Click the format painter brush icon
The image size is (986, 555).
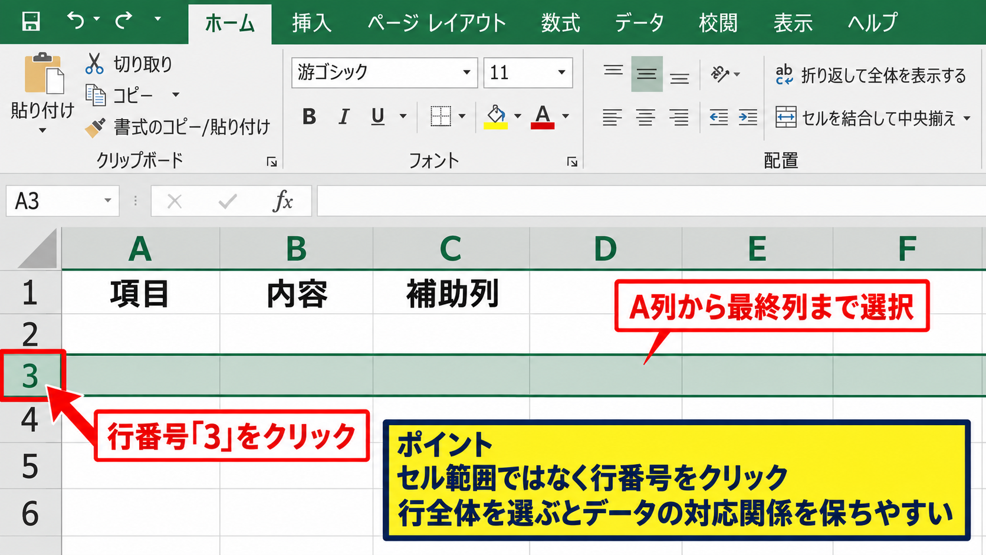coord(95,127)
